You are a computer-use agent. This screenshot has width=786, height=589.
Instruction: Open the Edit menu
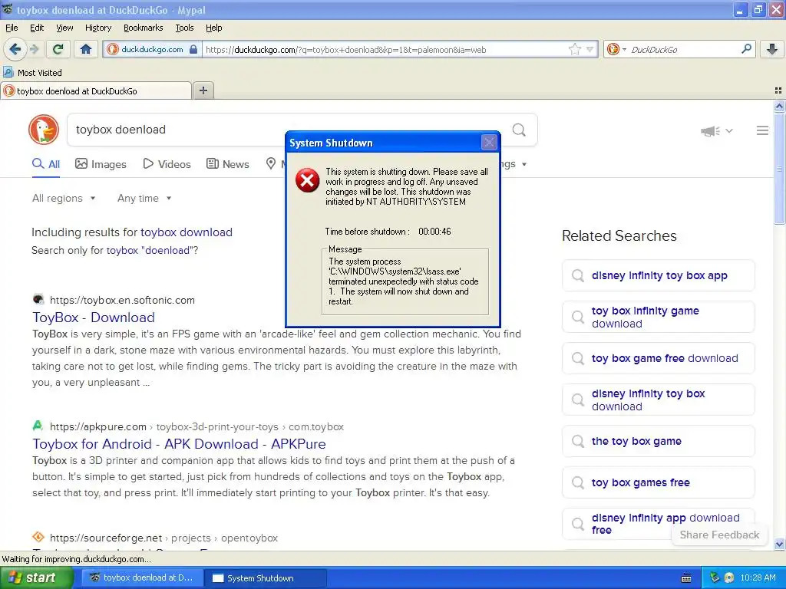(x=37, y=28)
